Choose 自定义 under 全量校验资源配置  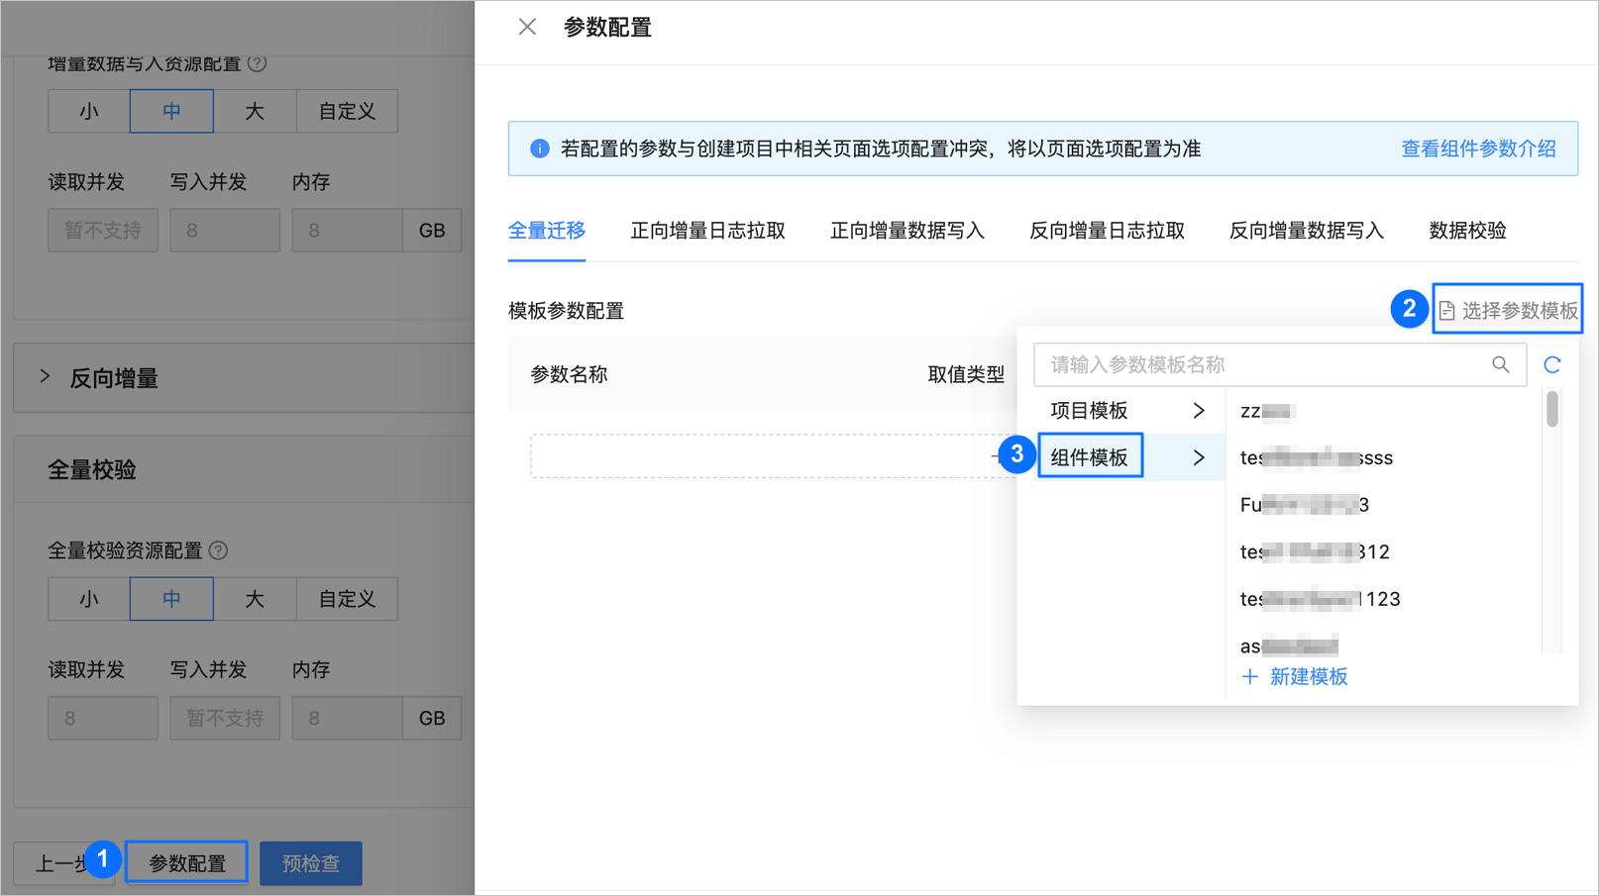[347, 599]
